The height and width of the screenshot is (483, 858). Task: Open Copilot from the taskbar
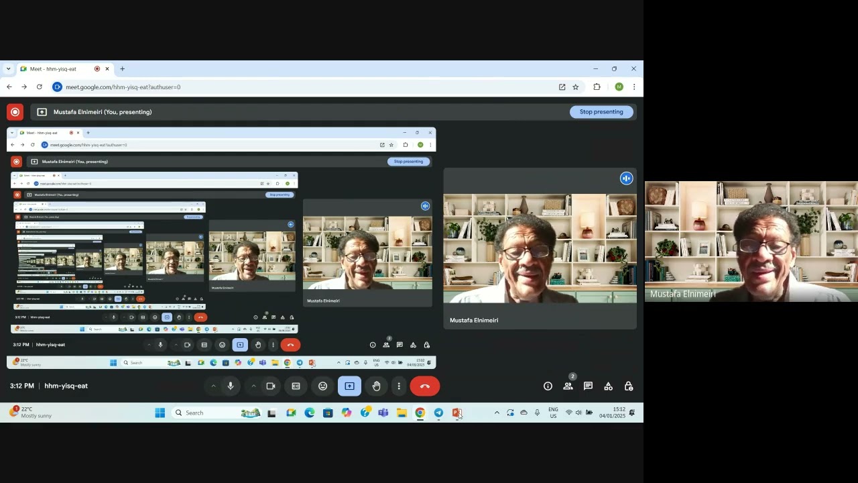(347, 413)
